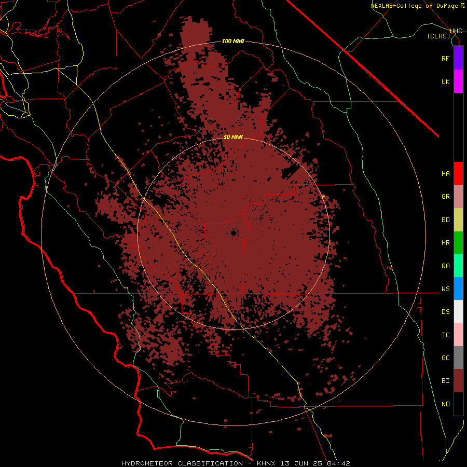Click the HA legend label
This screenshot has width=467, height=467.
tap(445, 173)
